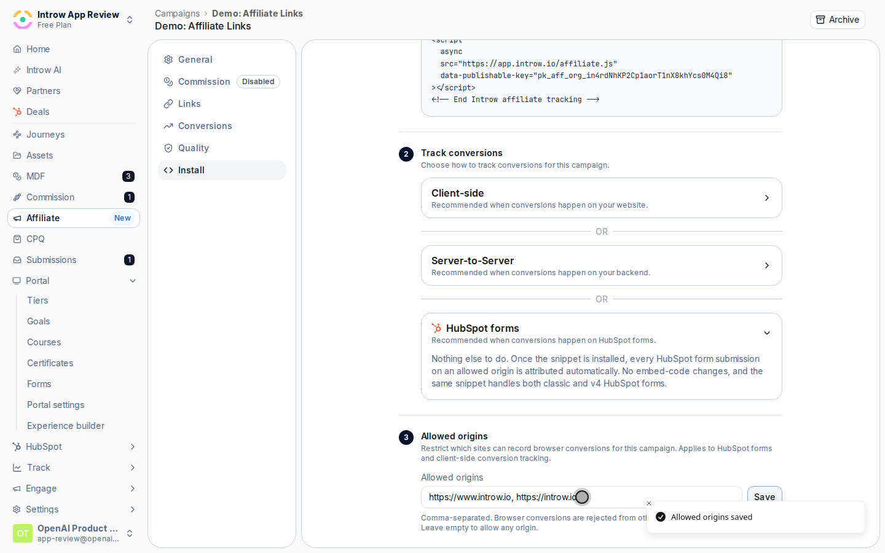Collapse the HubSpot forms card

point(767,333)
